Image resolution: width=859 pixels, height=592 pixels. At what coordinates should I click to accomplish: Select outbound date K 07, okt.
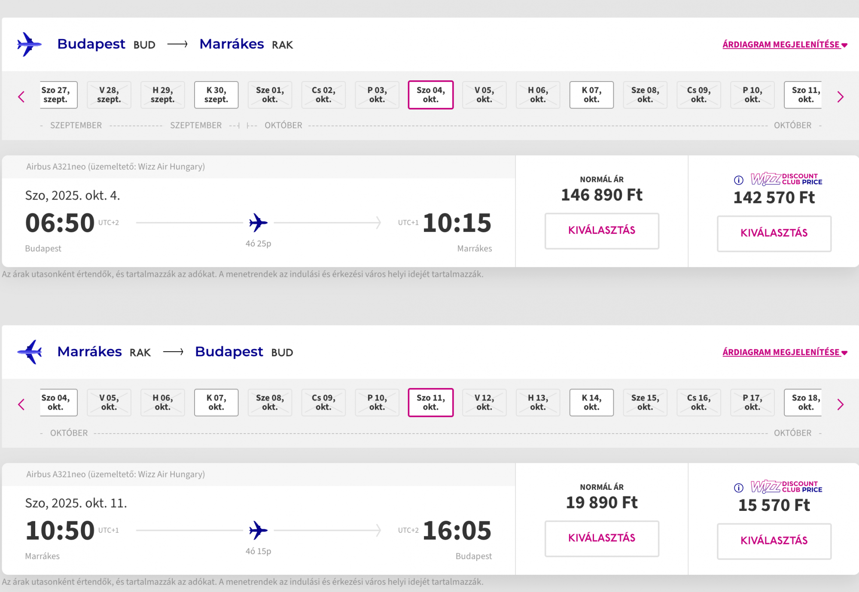[591, 95]
